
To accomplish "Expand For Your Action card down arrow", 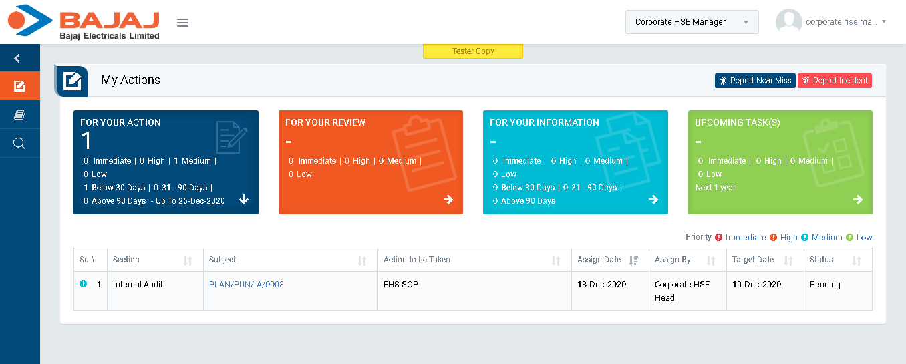I will (x=244, y=200).
